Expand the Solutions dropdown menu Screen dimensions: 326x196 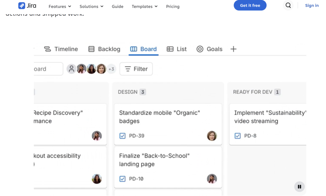coord(91,6)
